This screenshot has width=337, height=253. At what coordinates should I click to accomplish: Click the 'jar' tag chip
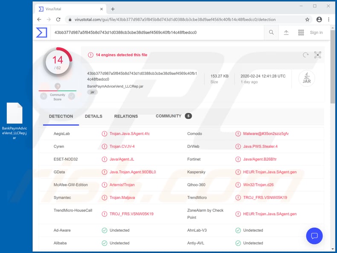coord(93,92)
